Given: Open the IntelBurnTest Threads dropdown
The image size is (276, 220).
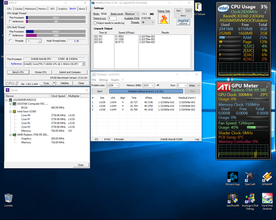Looking at the screenshot, I should coord(148,22).
